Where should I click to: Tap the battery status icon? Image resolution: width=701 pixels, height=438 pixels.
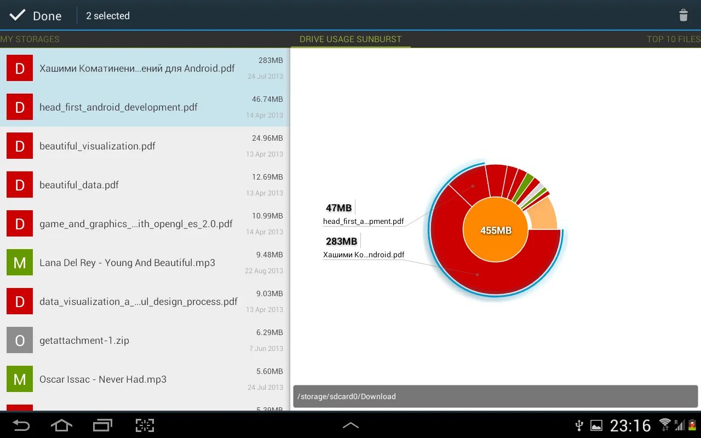692,425
